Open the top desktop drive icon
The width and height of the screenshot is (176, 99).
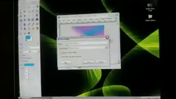point(150,5)
